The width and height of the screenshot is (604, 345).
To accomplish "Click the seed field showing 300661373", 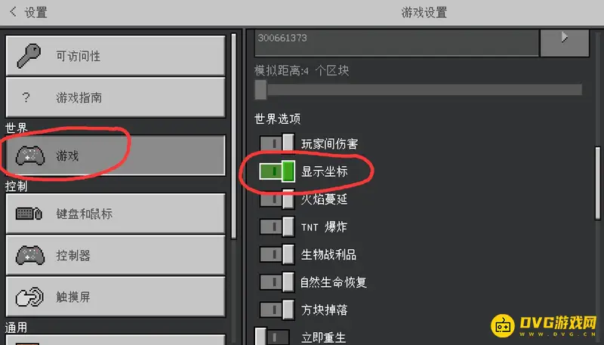I will click(x=397, y=42).
